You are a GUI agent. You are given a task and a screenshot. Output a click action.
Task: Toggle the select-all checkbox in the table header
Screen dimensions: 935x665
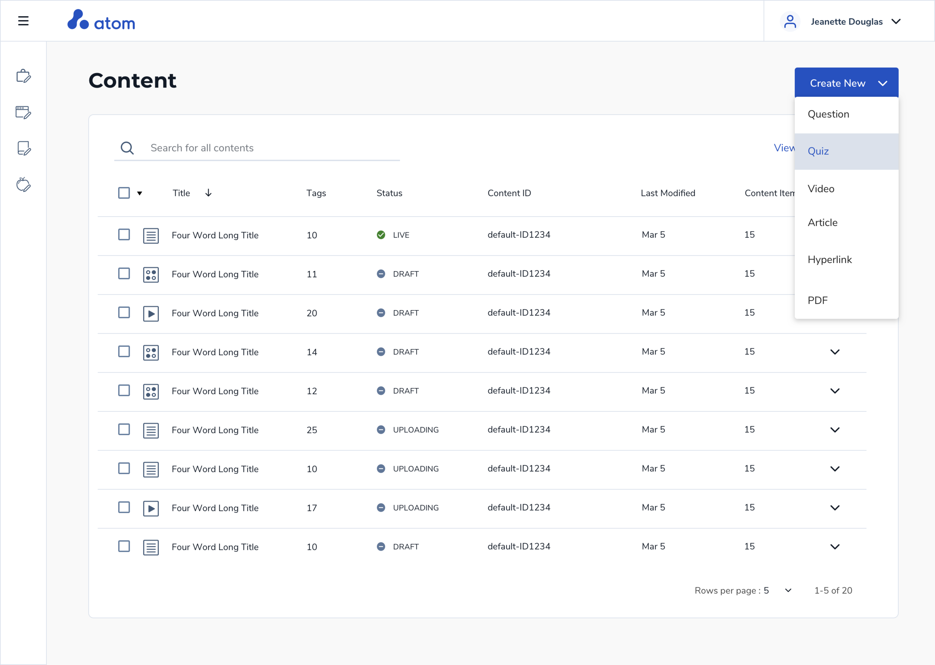click(x=124, y=193)
